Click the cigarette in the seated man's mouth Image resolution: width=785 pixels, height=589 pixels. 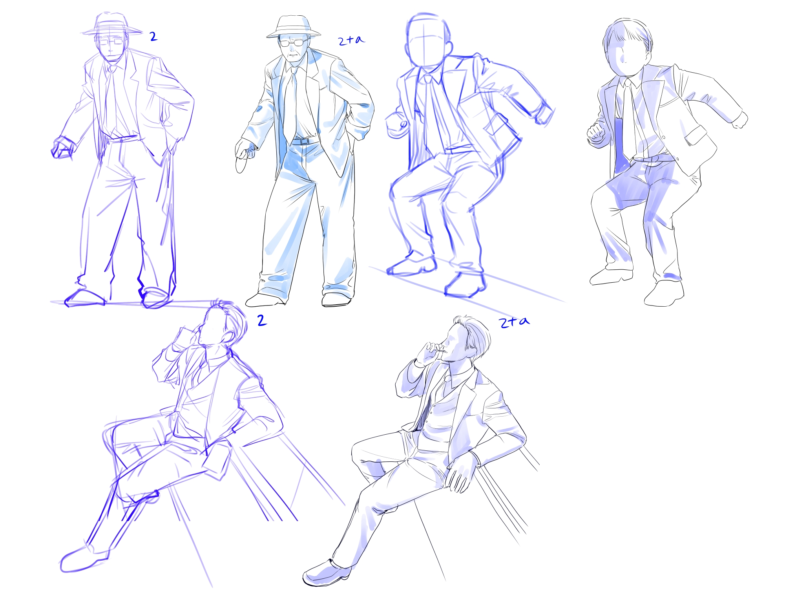[x=442, y=351]
